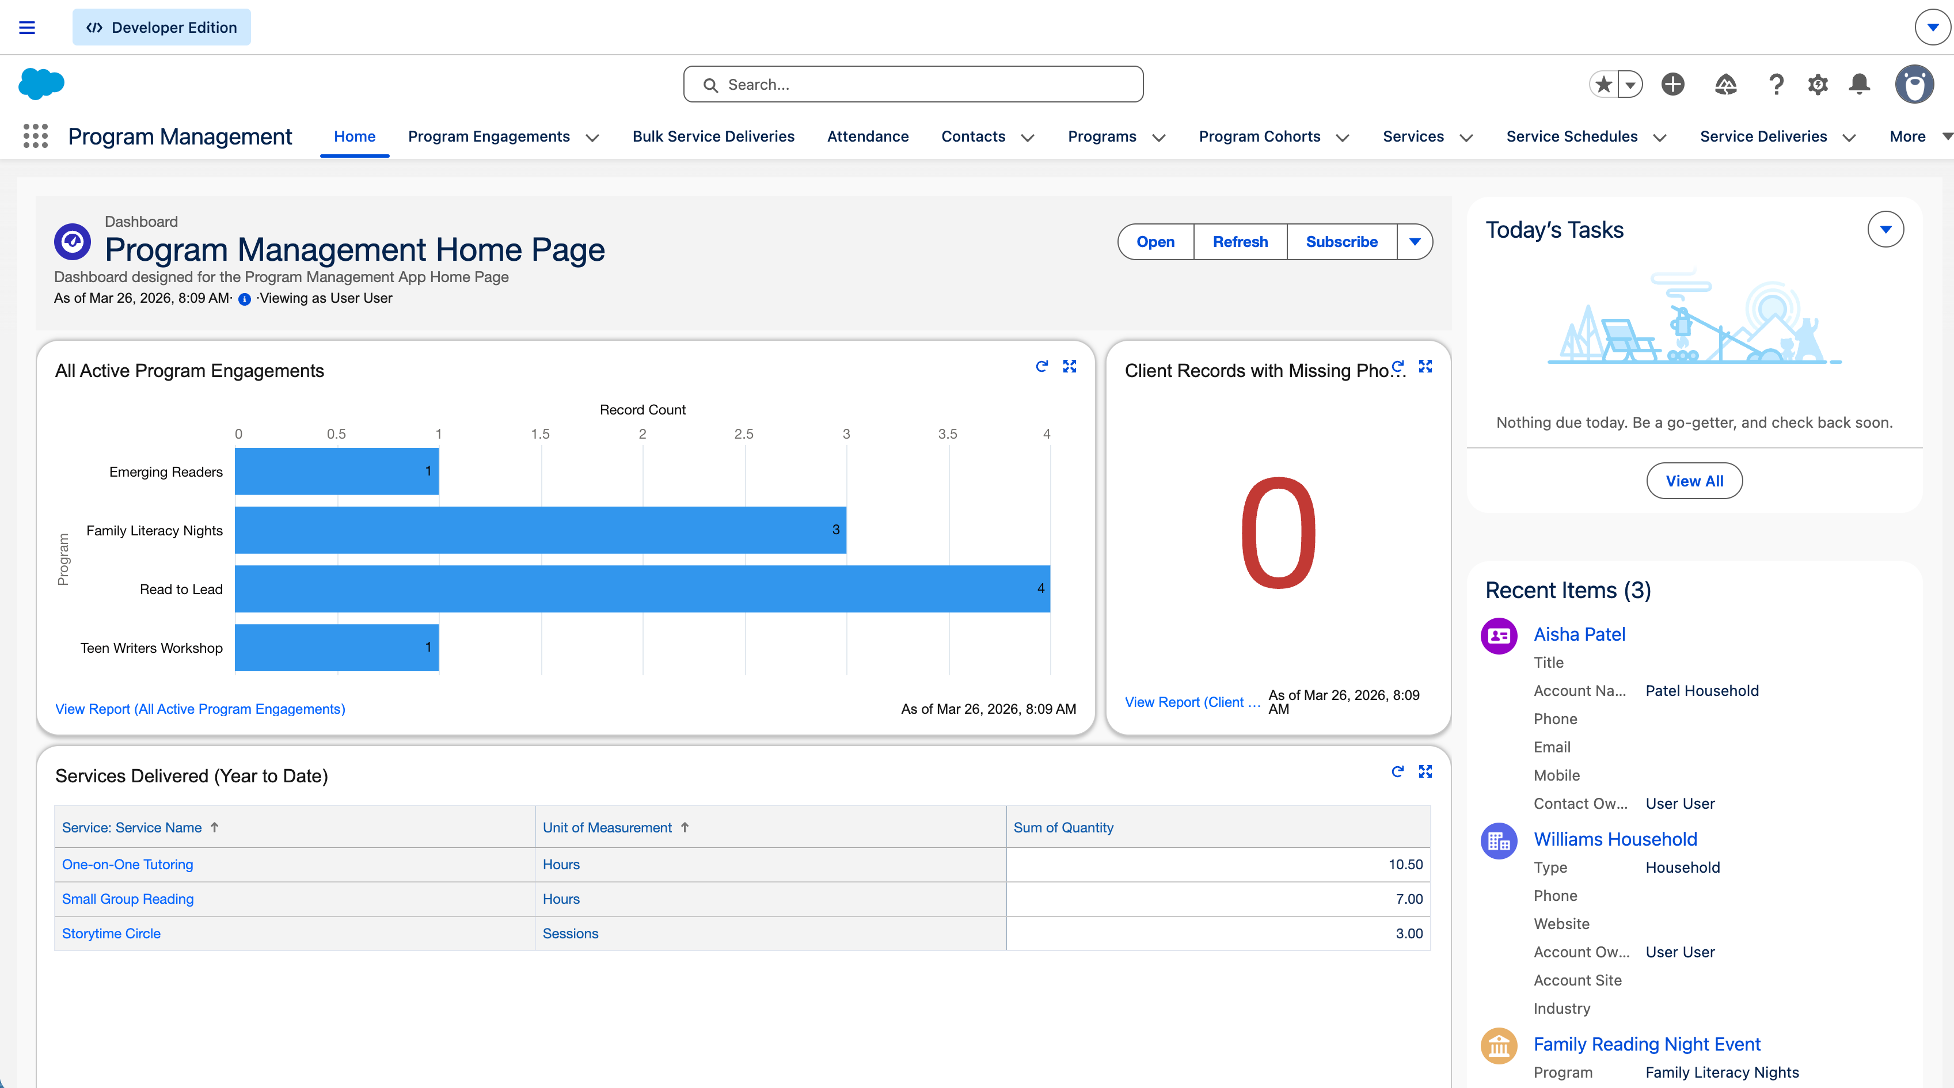Expand the Services Delivered component to full screen
This screenshot has width=1954, height=1088.
click(1424, 771)
